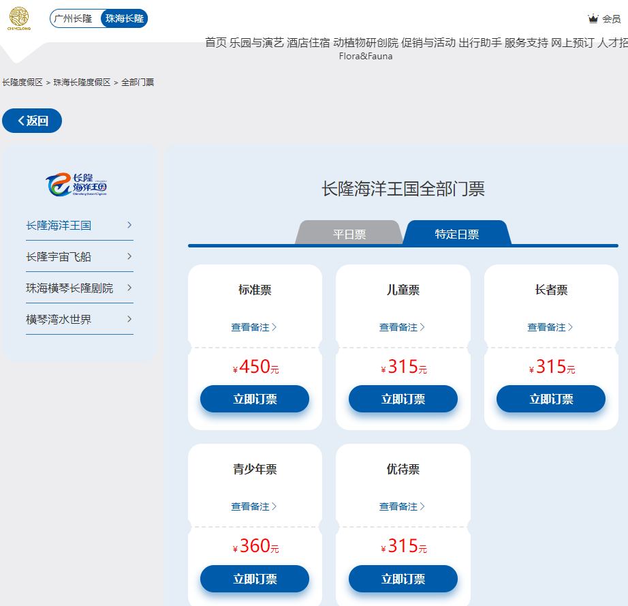Click the 315元 price on 儿童票
Image resolution: width=628 pixels, height=606 pixels.
404,367
